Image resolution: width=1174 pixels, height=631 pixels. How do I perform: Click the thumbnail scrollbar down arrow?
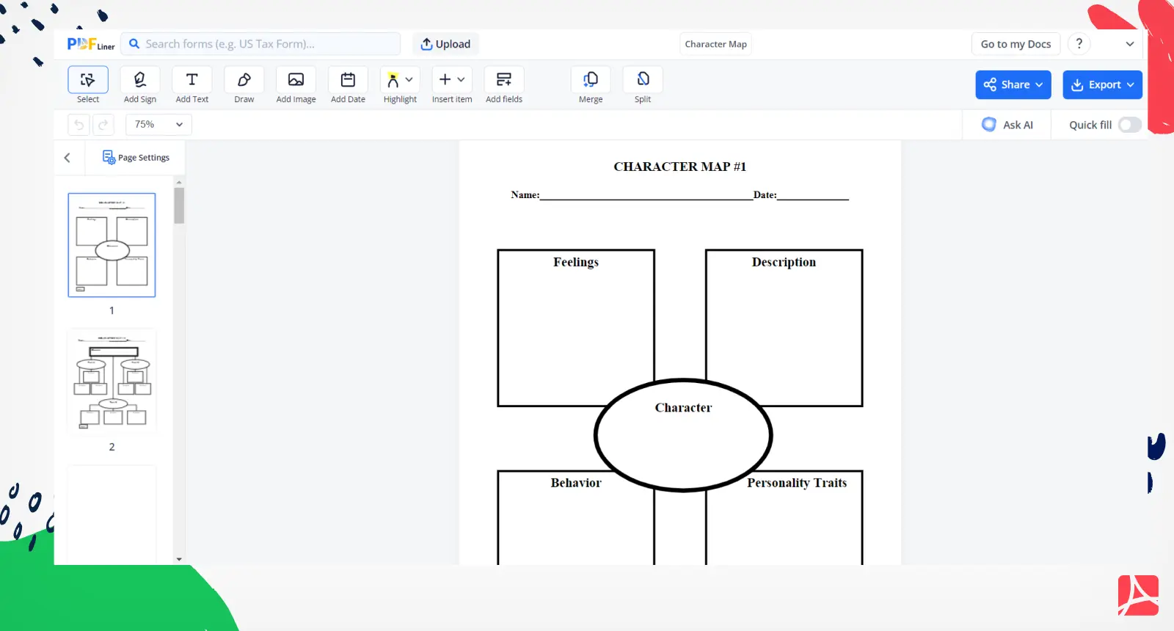(x=179, y=559)
